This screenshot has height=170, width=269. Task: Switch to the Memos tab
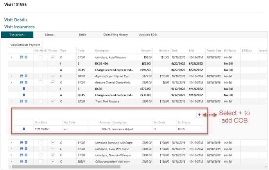click(50, 35)
